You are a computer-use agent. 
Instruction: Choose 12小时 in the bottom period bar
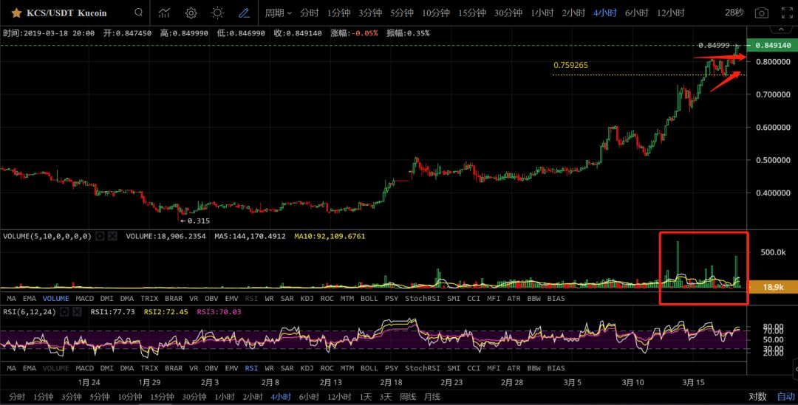[x=339, y=397]
